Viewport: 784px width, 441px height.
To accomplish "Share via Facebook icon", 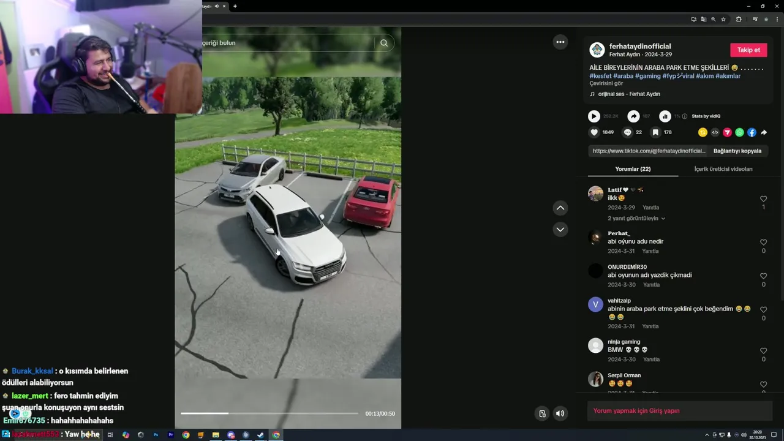I will [x=752, y=132].
